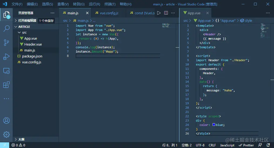This screenshot has width=274, height=148.
Task: Click the "App.vue" braces breadcrumb item
Action: 225,20
